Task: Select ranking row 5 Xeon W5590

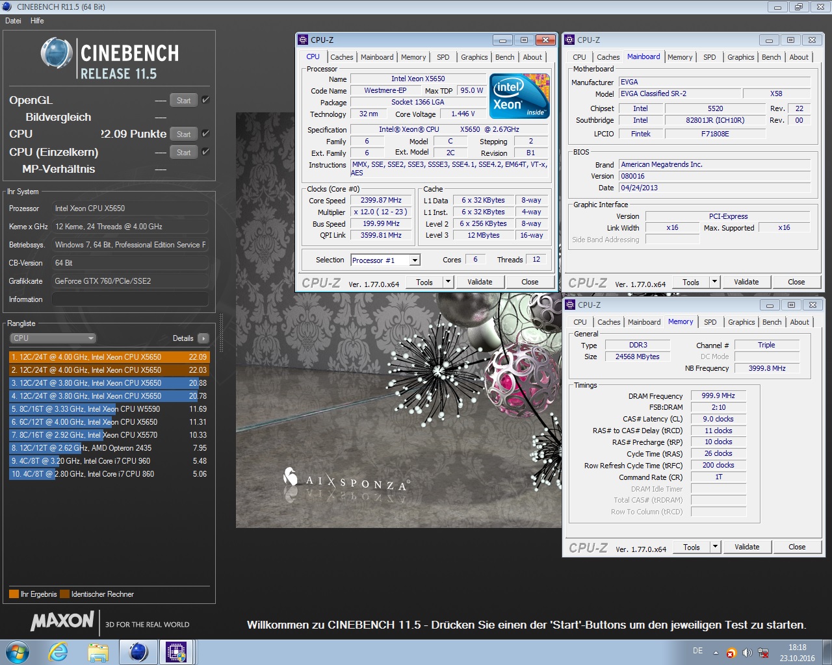Action: click(x=109, y=409)
